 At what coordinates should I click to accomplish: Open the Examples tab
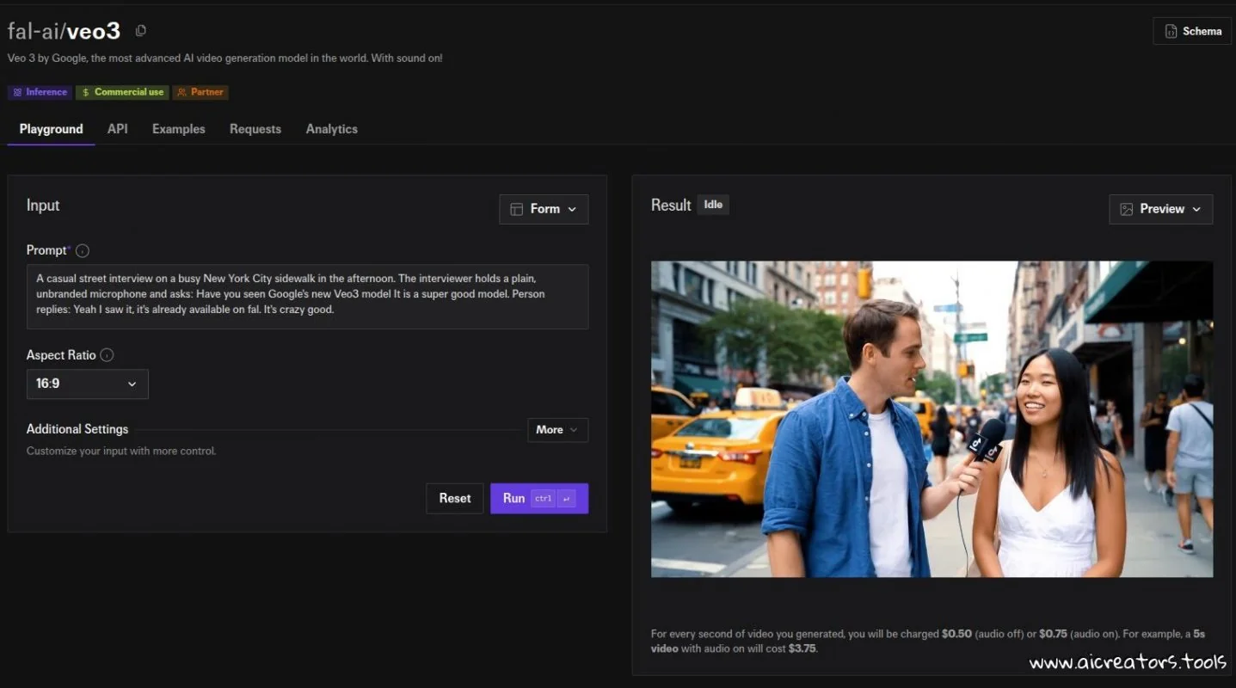tap(179, 129)
